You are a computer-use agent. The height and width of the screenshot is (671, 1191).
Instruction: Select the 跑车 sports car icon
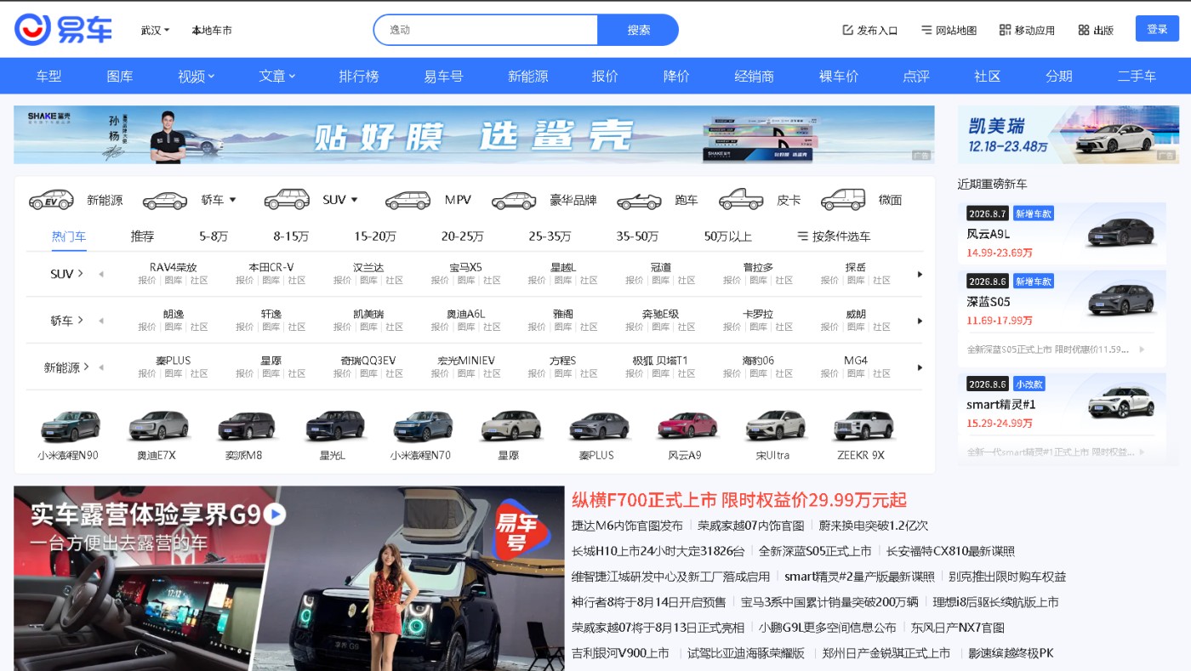coord(639,201)
